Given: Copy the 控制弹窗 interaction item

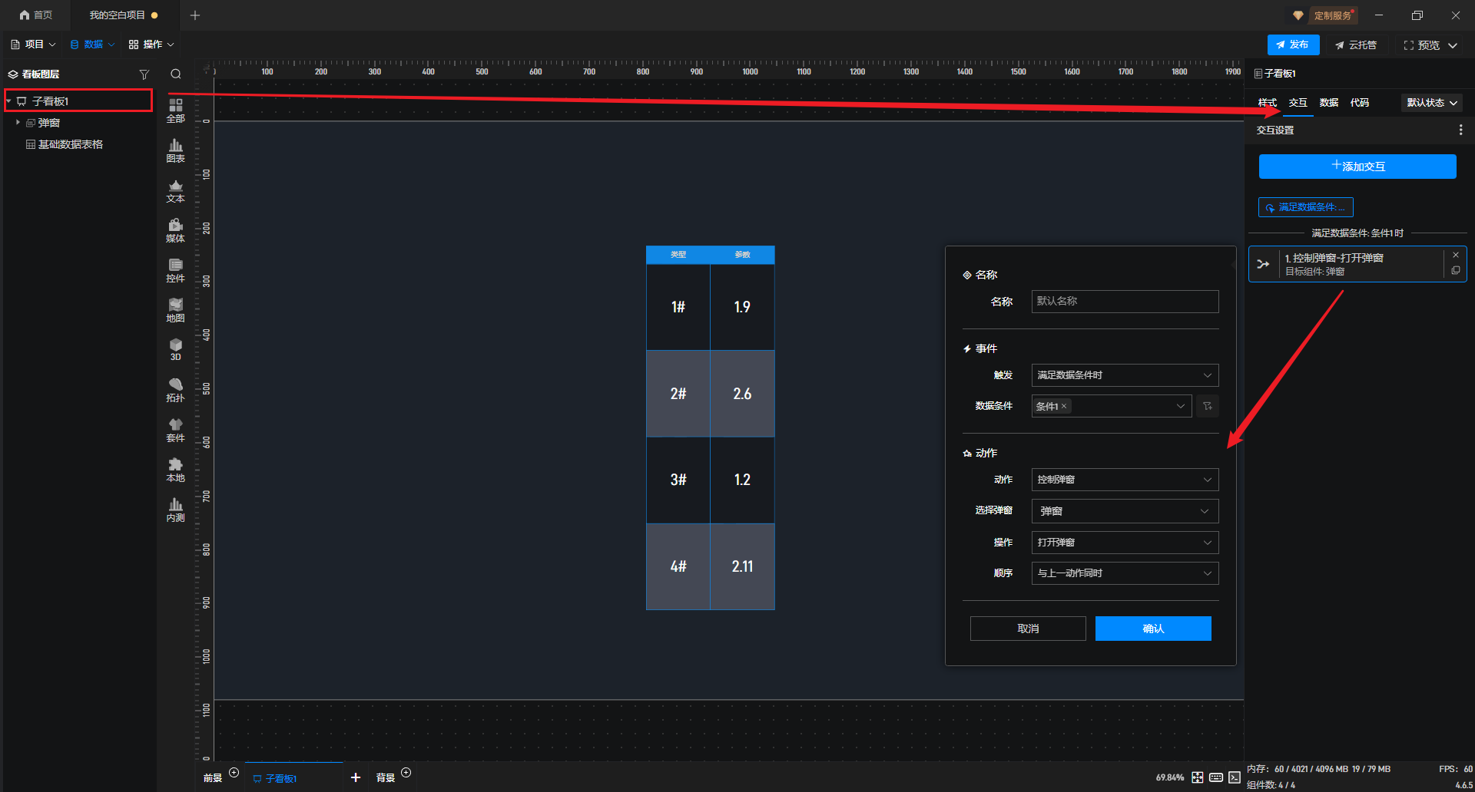Looking at the screenshot, I should pyautogui.click(x=1455, y=271).
